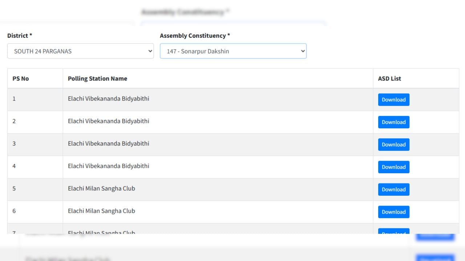465x261 pixels.
Task: Select Elachi Milan Sangha Club name in row 5
Action: point(101,188)
